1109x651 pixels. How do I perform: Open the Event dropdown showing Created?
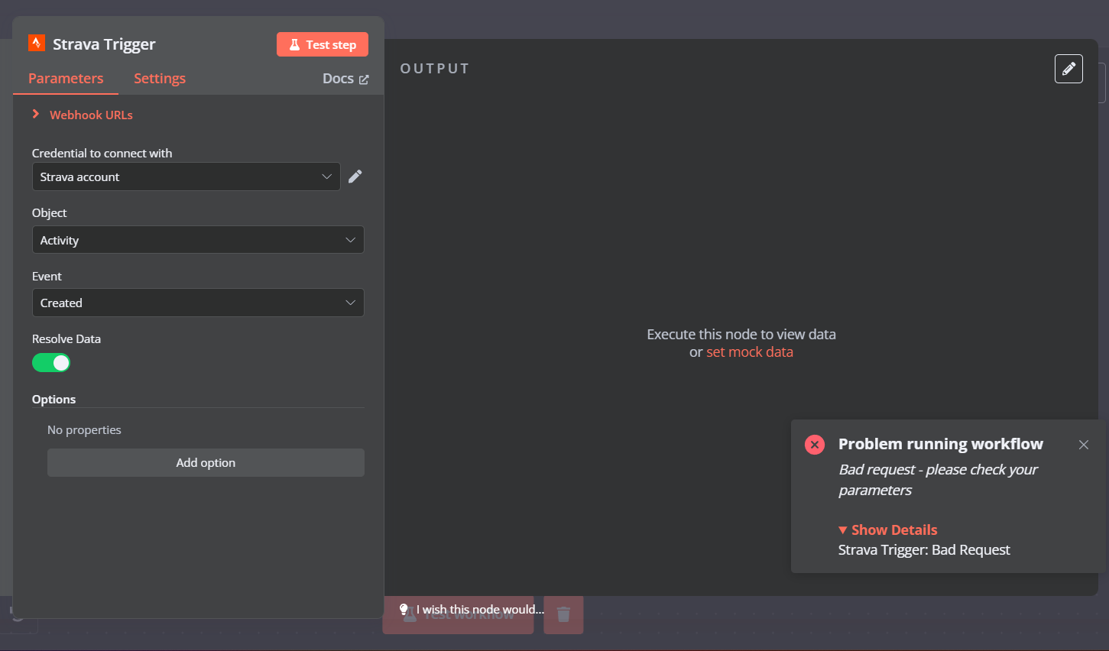pyautogui.click(x=198, y=303)
